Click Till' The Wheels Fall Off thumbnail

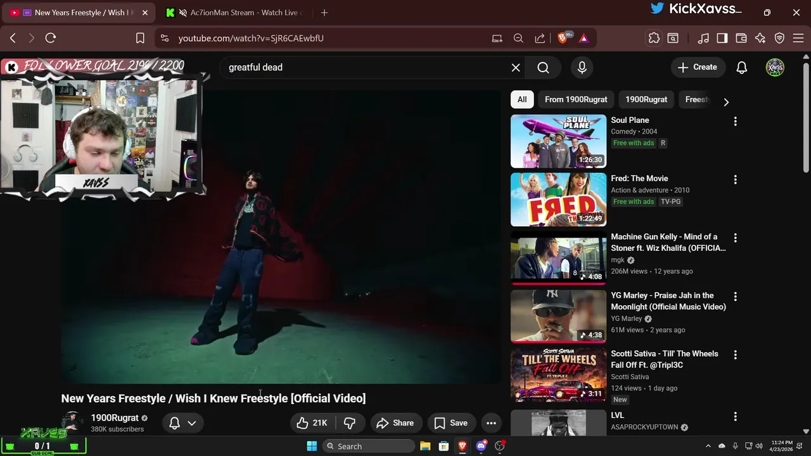[x=558, y=375]
